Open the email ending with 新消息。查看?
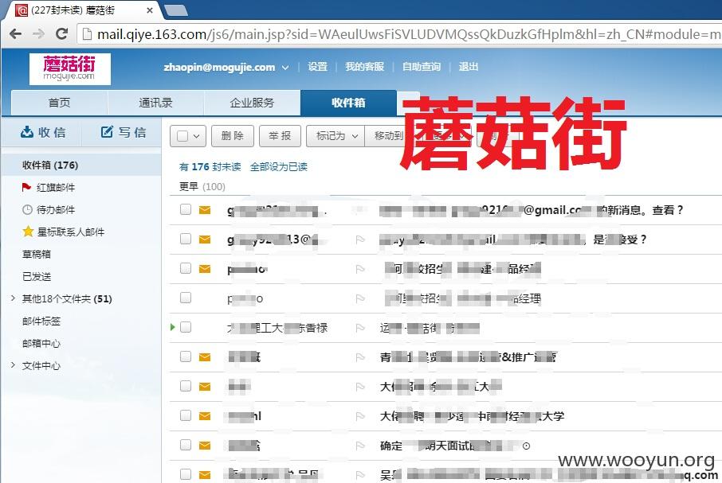 pyautogui.click(x=532, y=210)
